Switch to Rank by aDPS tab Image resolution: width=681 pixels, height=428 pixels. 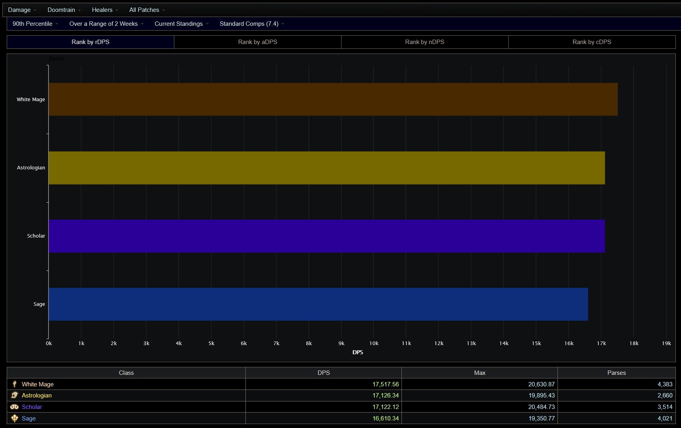tap(258, 42)
